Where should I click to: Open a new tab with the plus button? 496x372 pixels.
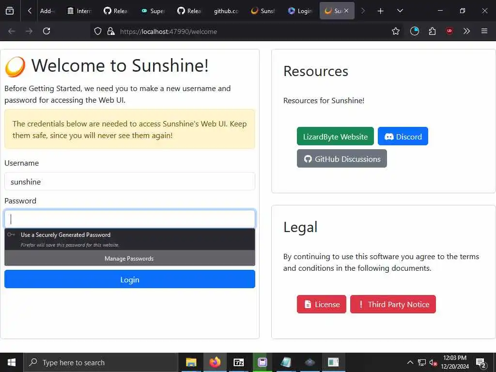(x=381, y=11)
